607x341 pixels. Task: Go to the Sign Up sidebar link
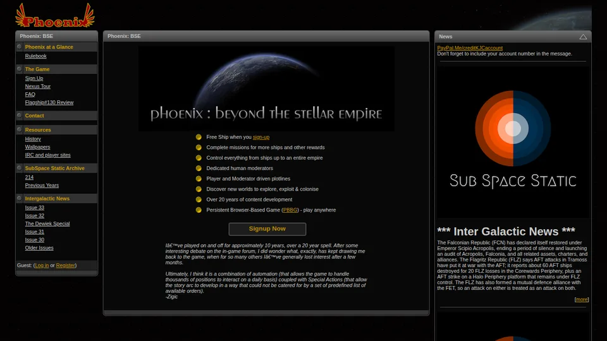[x=34, y=78]
